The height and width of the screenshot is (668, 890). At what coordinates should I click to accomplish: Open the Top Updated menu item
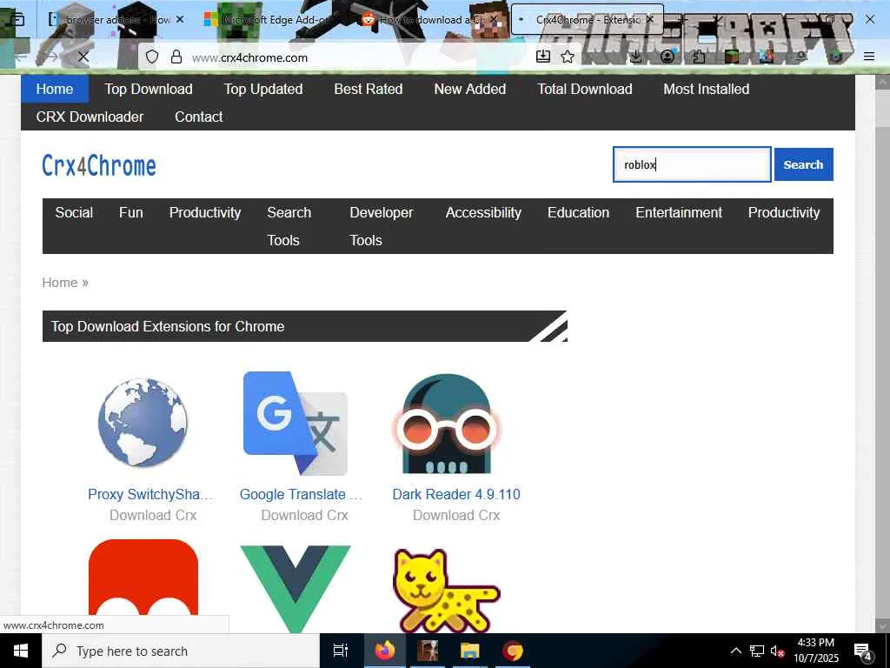pyautogui.click(x=263, y=90)
